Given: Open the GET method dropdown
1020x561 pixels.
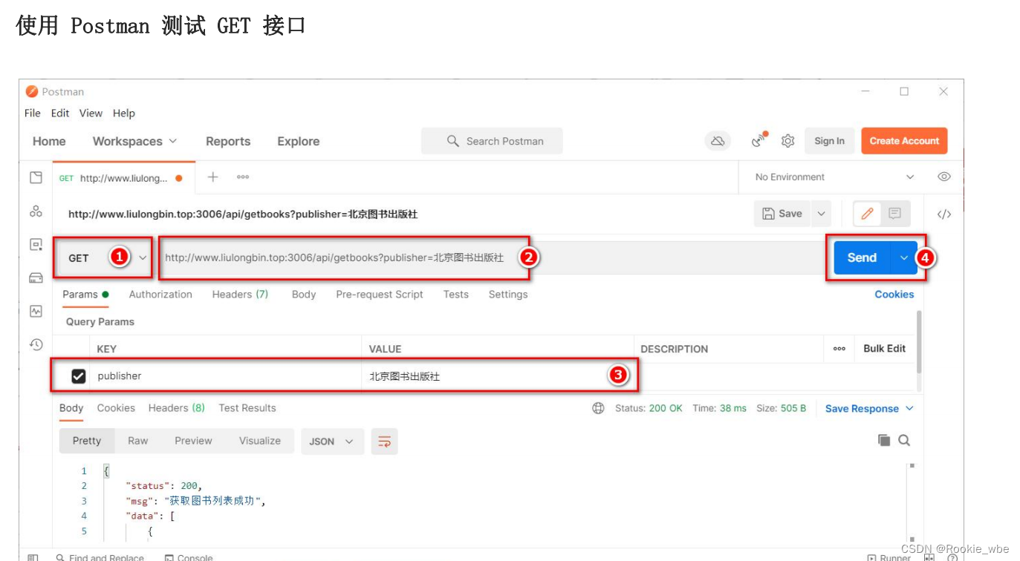Looking at the screenshot, I should 103,258.
